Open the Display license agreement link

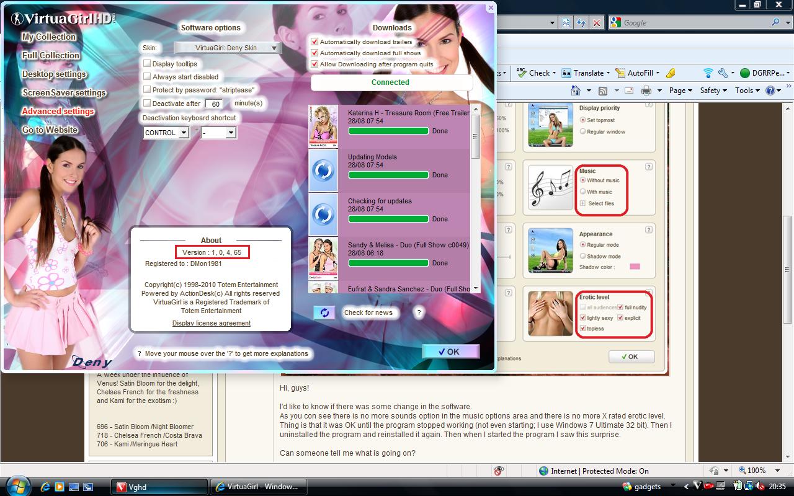212,323
